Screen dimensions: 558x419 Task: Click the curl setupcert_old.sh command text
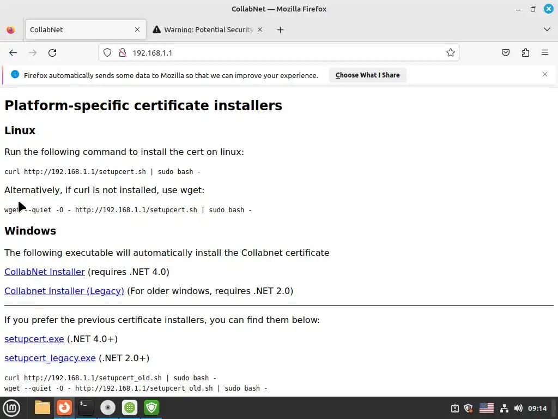110,378
